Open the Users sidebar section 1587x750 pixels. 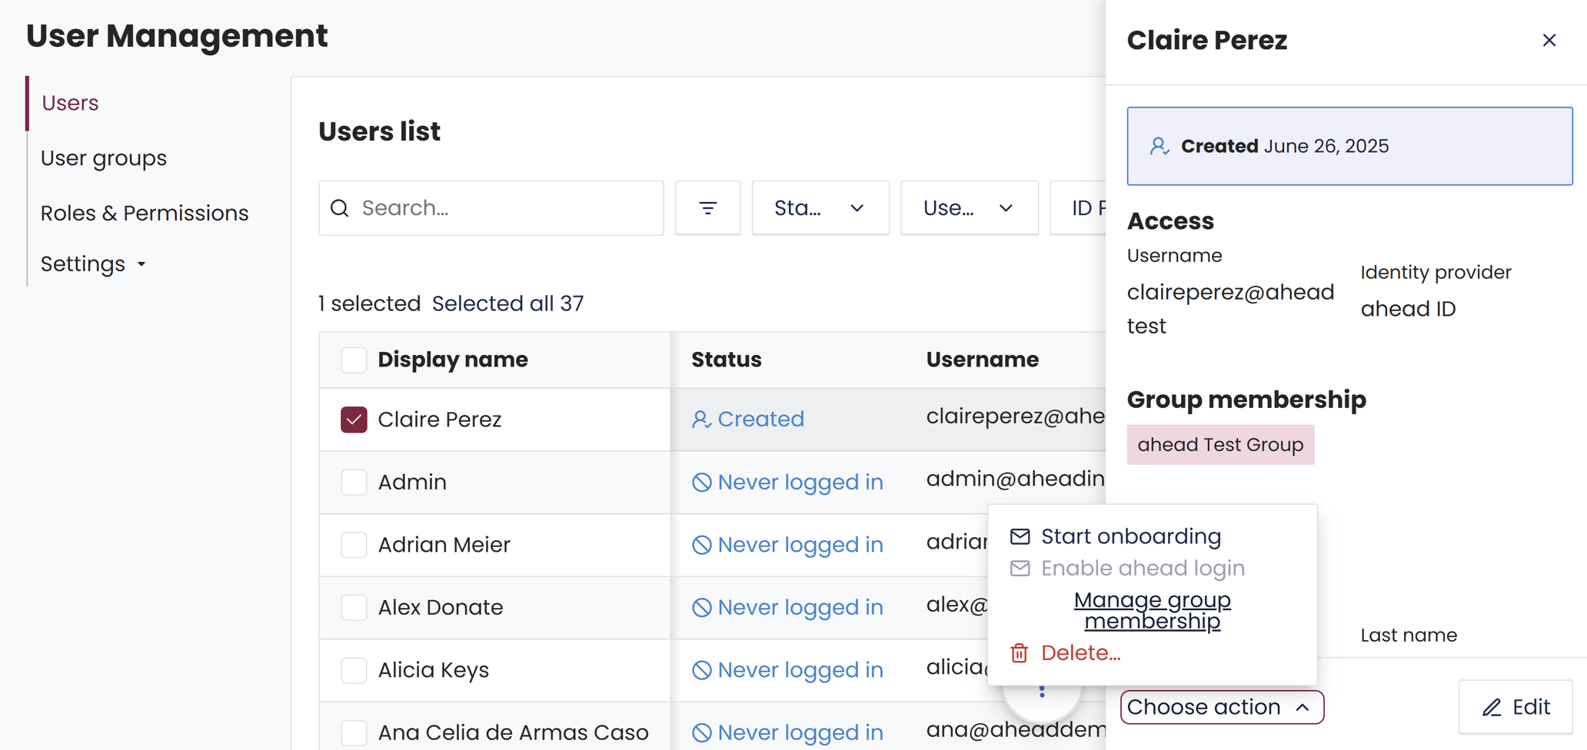click(x=70, y=103)
